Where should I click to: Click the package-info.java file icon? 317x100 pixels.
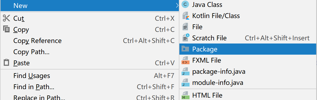point(186,71)
